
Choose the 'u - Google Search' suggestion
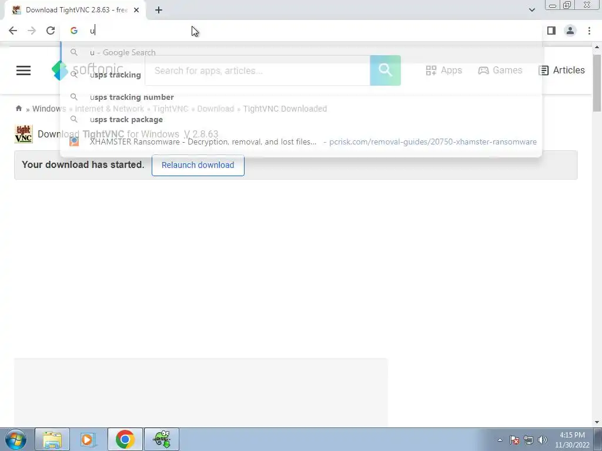pos(302,52)
